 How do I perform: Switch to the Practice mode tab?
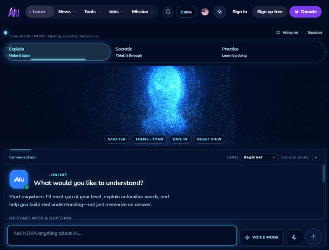pos(272,52)
